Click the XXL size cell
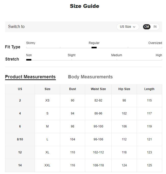Screen dimensions: 166x174 pyautogui.click(x=47, y=165)
